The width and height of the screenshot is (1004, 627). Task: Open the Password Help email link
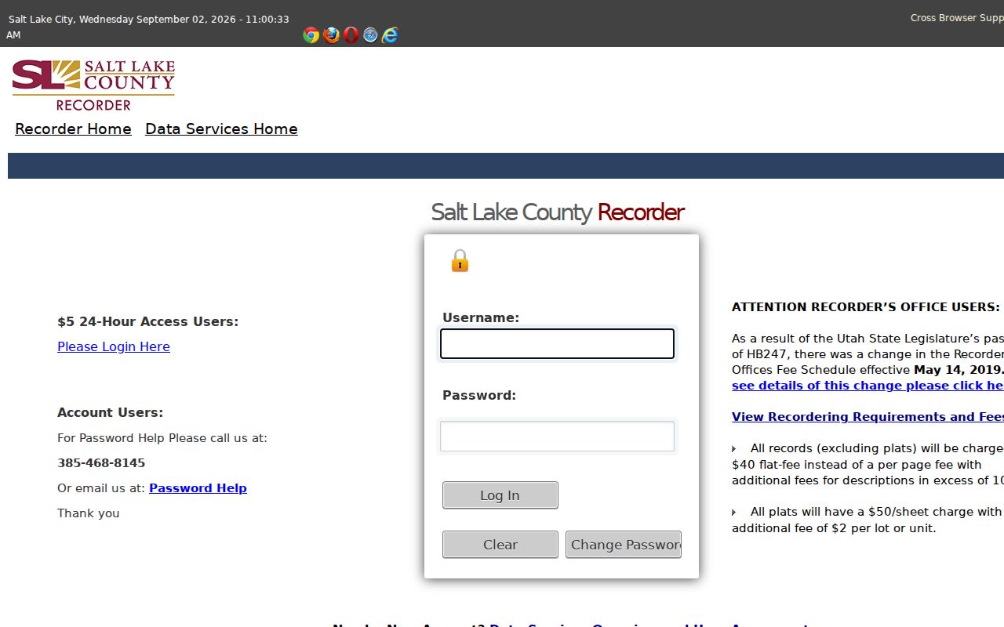point(198,488)
